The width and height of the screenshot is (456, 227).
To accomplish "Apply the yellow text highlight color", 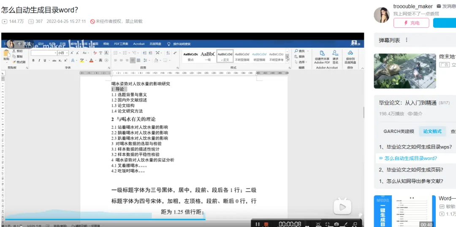I will [x=82, y=60].
